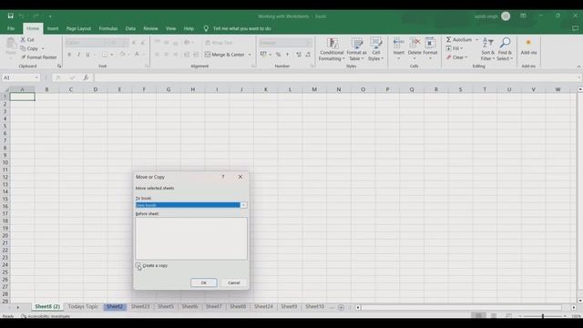Open Conditional Formatting menu
583x328 pixels.
tap(332, 49)
